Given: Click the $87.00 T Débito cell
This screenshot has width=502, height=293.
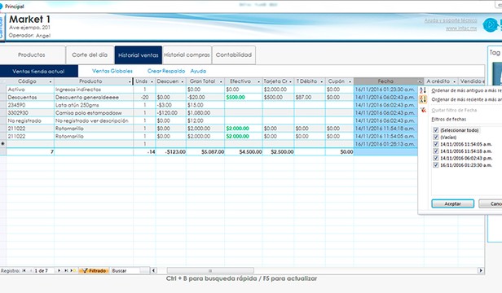Looking at the screenshot, I should [310, 97].
